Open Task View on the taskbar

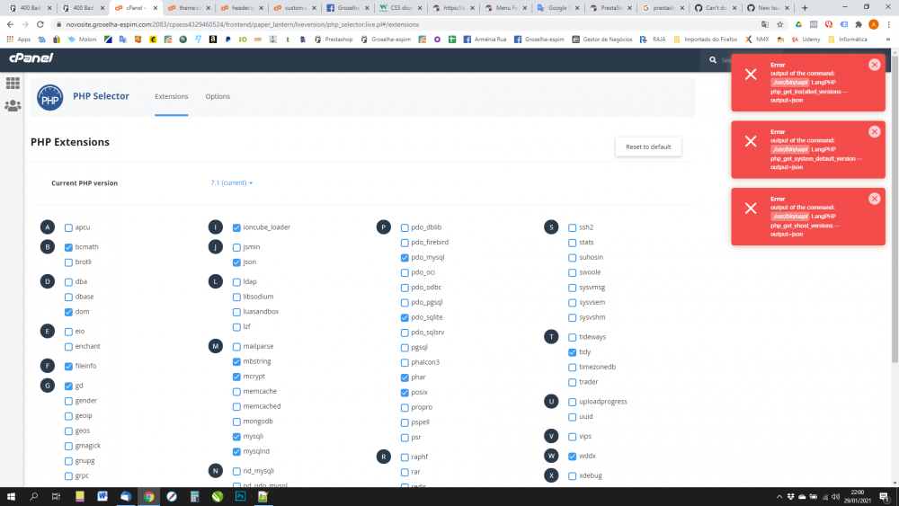tap(56, 497)
